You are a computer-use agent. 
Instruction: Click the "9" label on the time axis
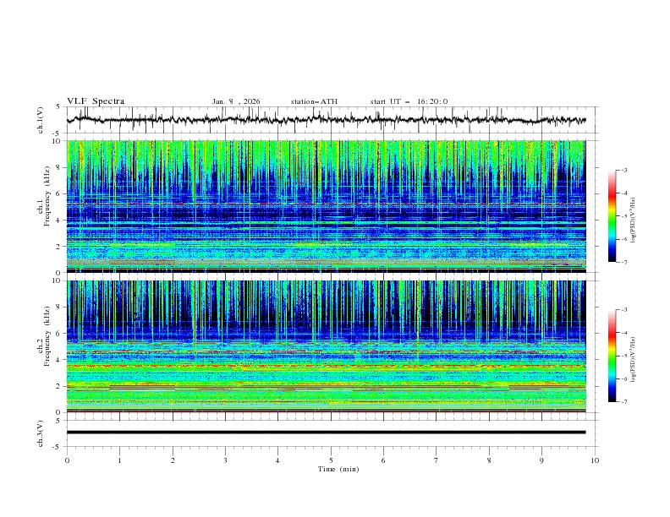[541, 460]
